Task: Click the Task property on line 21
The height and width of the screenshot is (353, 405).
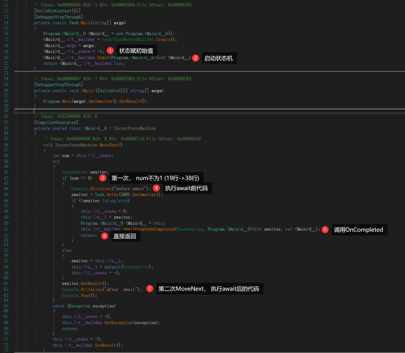Action: (118, 63)
